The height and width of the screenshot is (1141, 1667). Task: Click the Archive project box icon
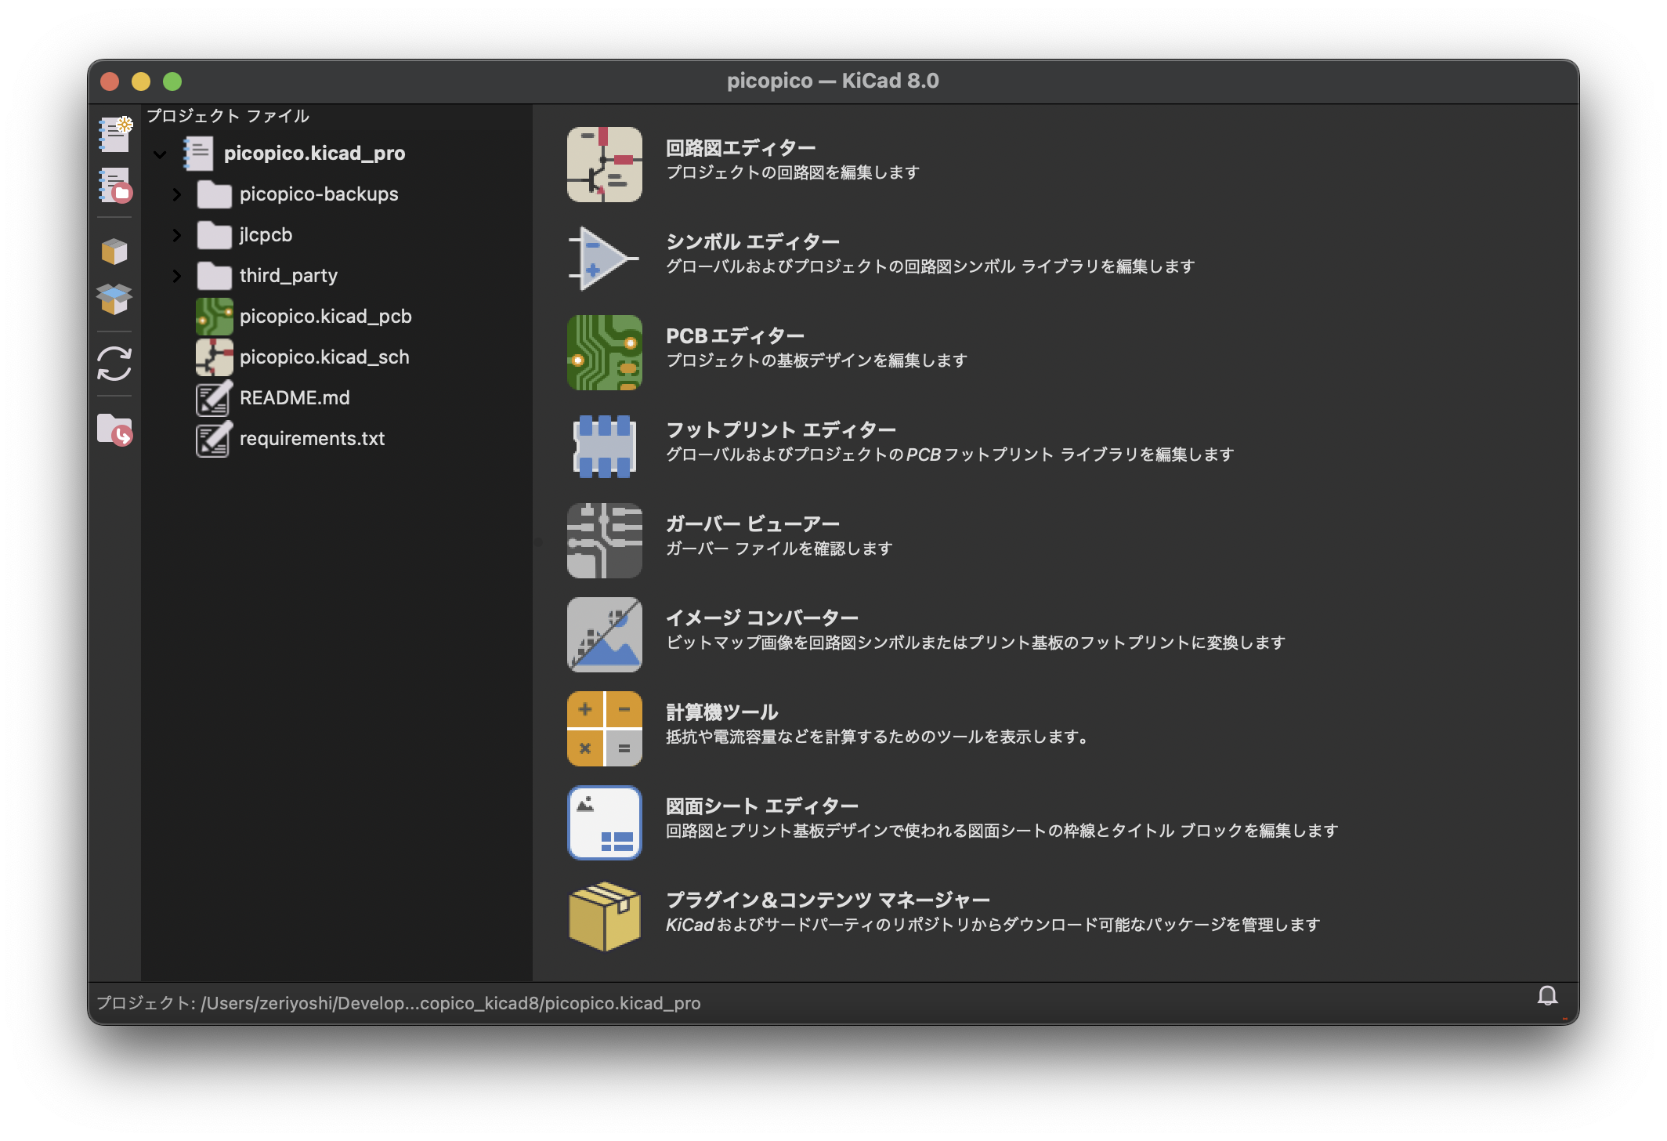[x=114, y=252]
